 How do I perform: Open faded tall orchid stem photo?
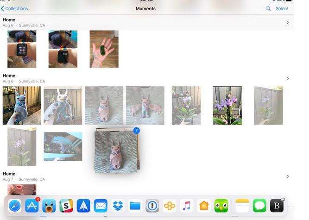click(x=22, y=146)
